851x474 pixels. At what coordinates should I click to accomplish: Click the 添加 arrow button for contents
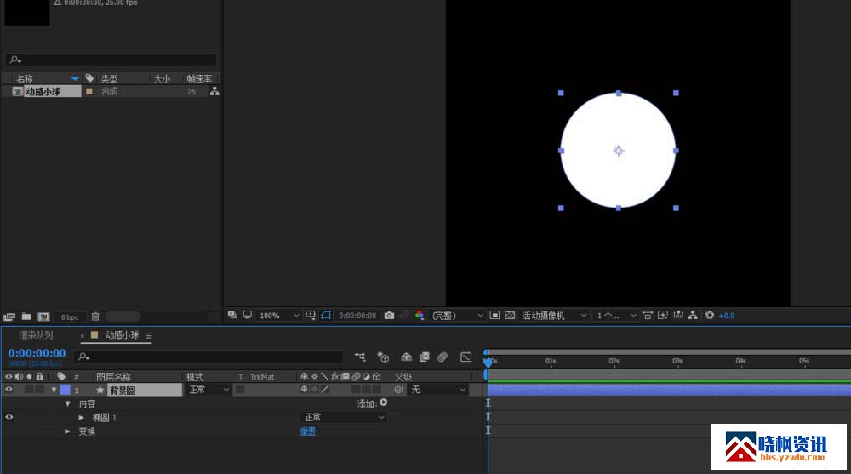pos(384,403)
